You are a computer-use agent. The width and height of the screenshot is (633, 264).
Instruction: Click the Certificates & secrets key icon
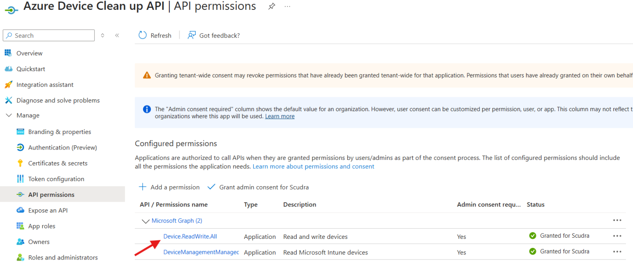click(20, 163)
